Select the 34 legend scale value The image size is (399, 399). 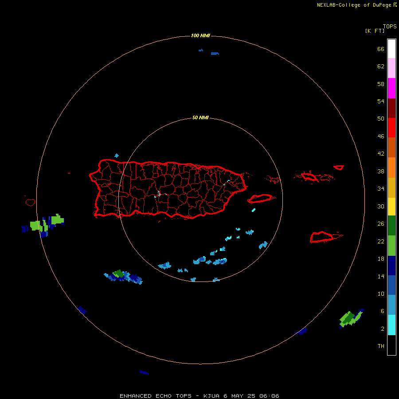(x=381, y=188)
